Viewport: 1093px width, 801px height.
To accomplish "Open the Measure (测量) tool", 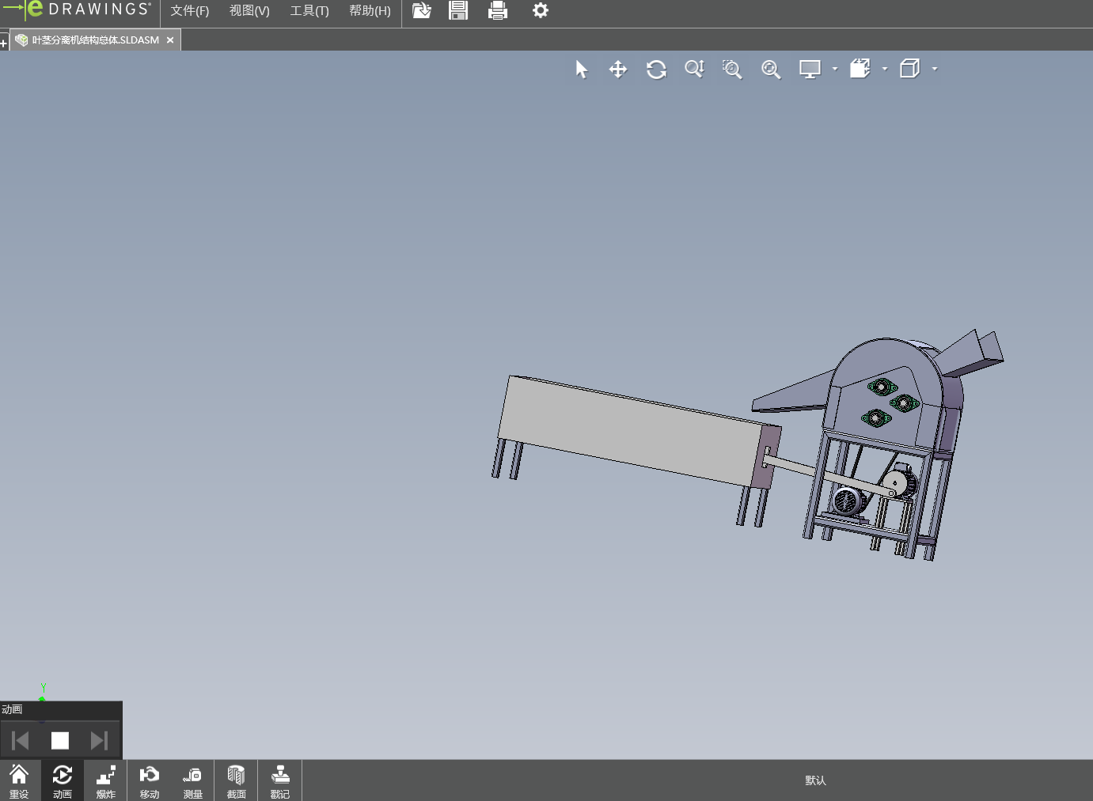I will click(x=192, y=781).
